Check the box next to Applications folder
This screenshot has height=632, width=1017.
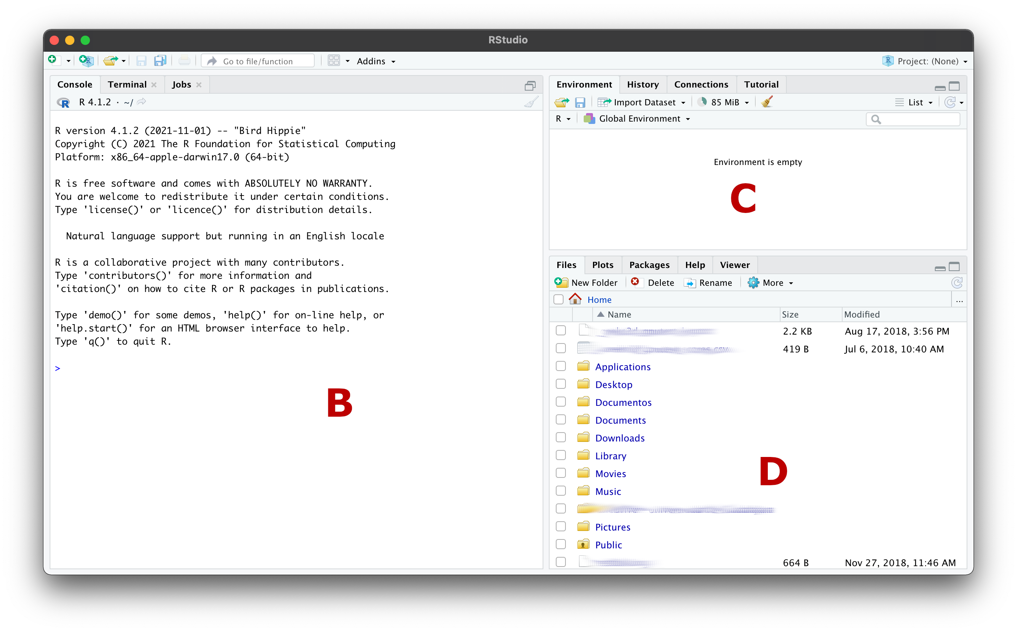point(560,366)
